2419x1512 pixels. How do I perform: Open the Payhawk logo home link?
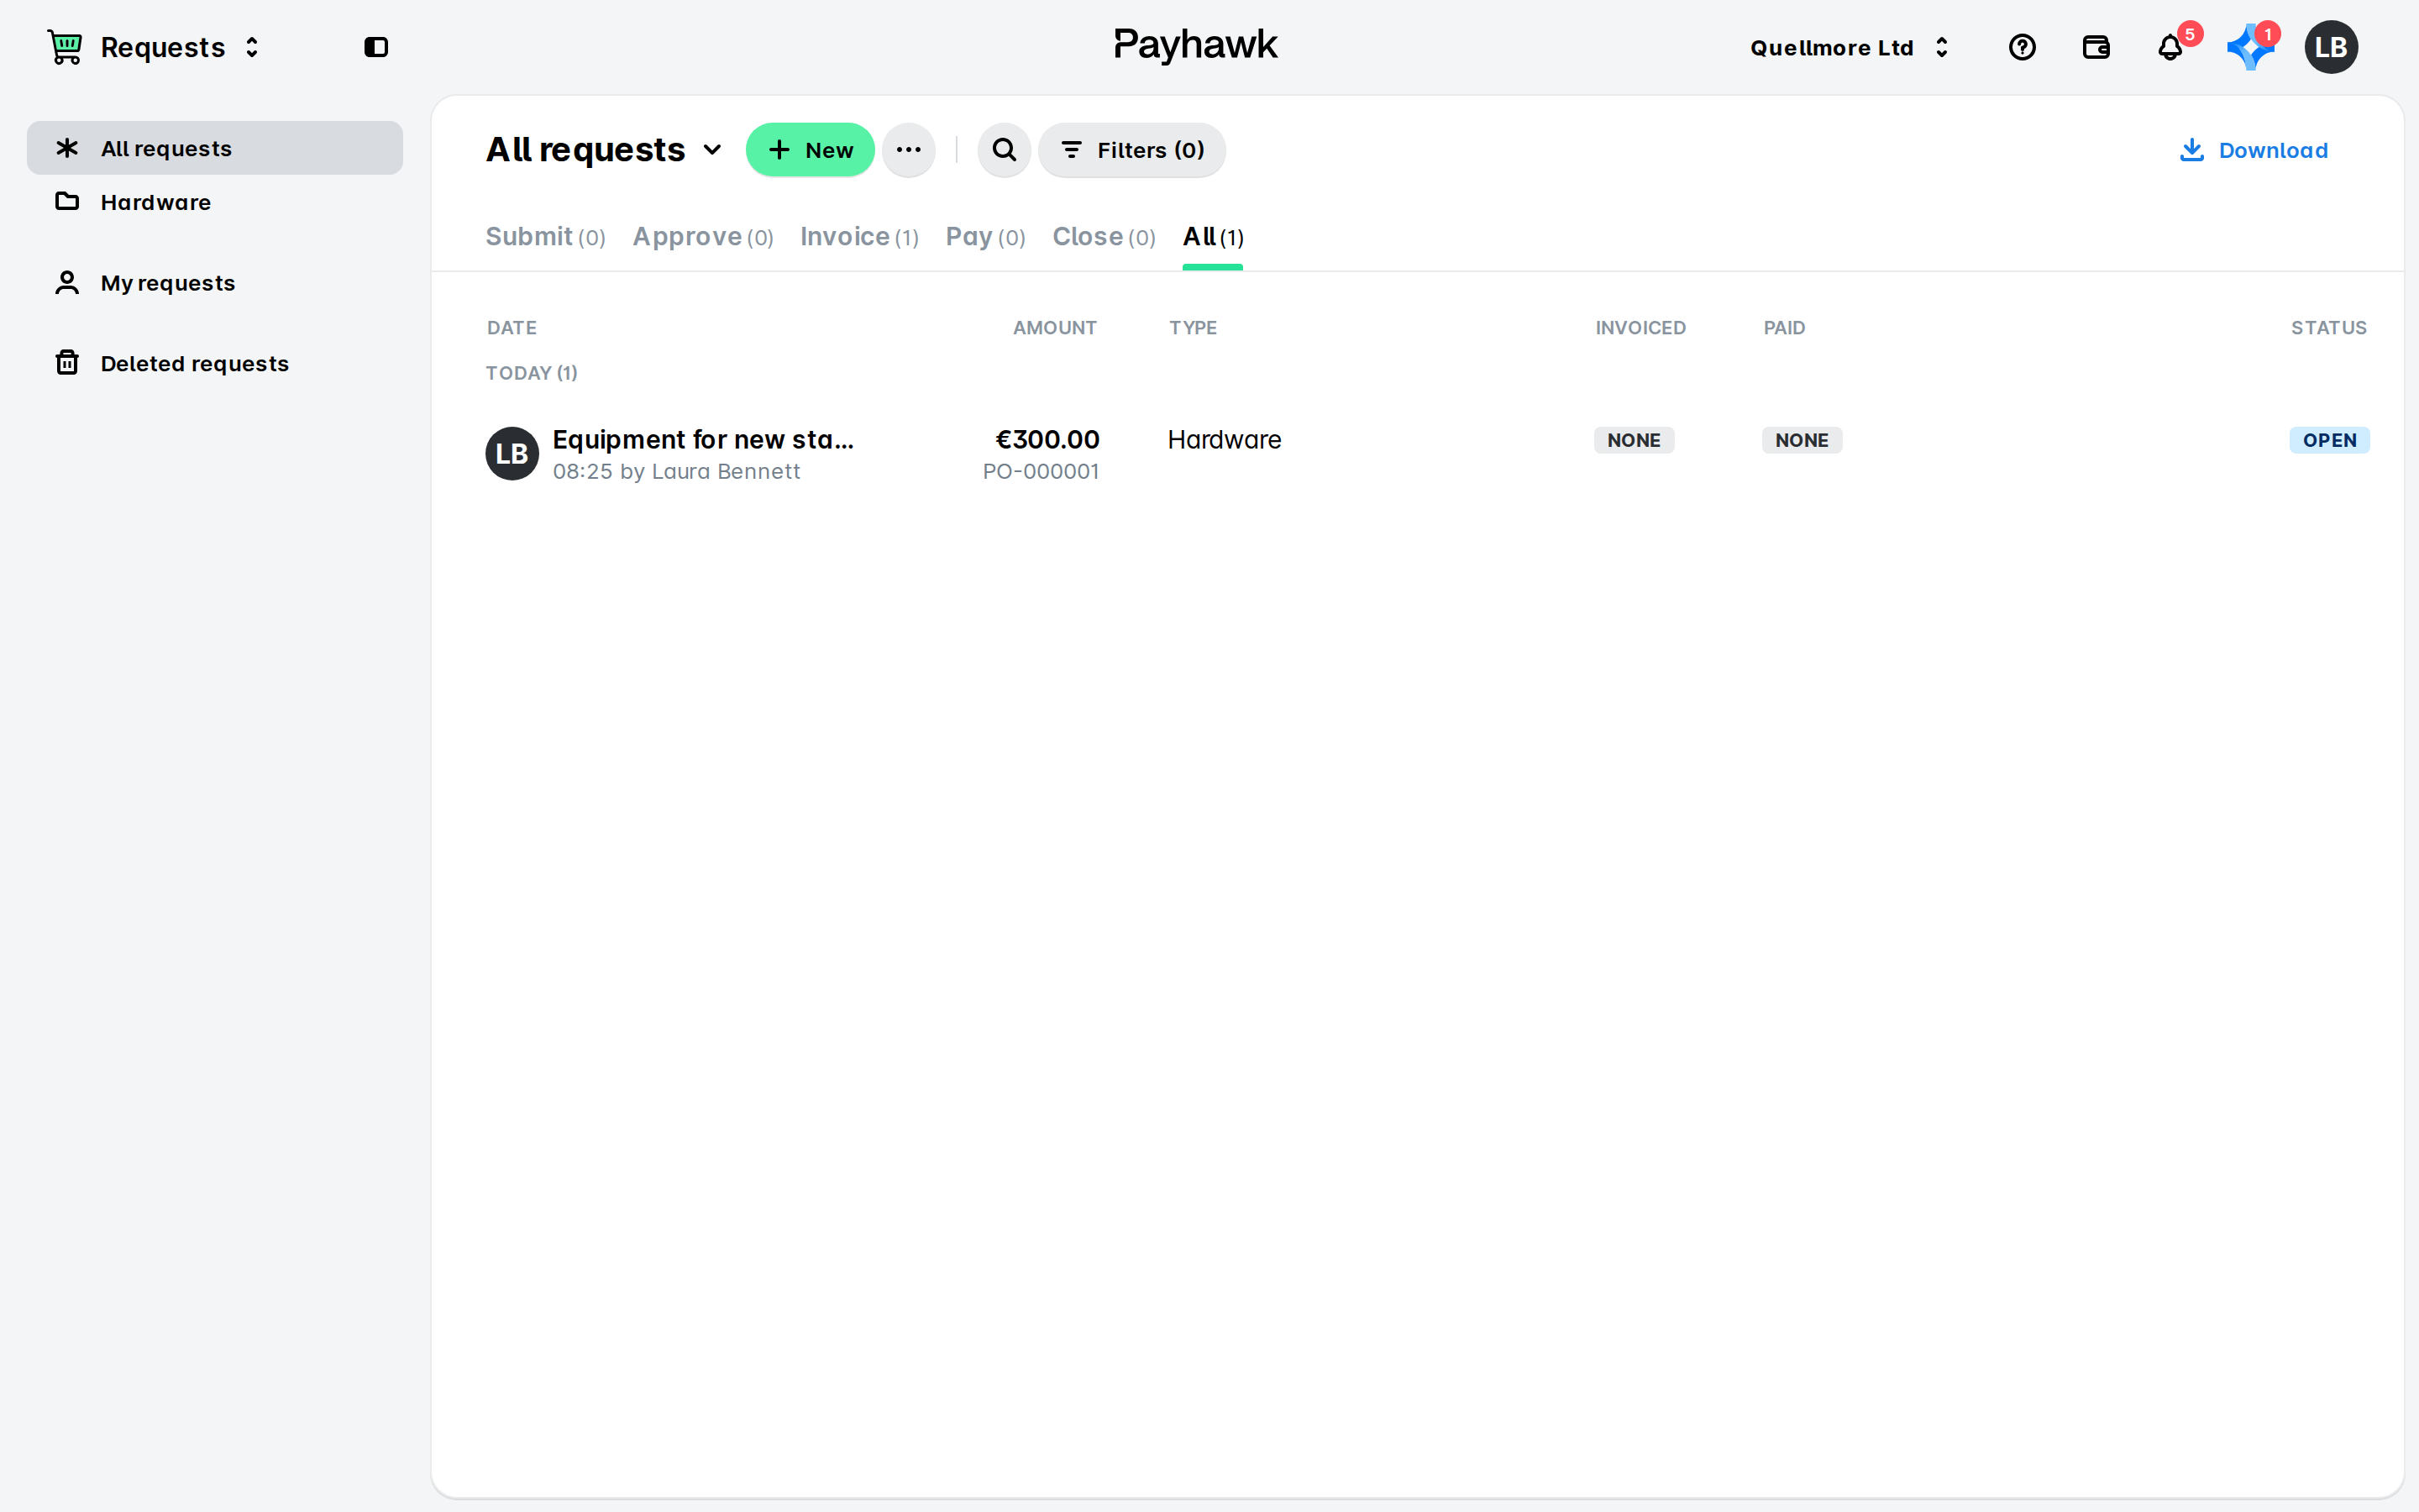coord(1195,46)
